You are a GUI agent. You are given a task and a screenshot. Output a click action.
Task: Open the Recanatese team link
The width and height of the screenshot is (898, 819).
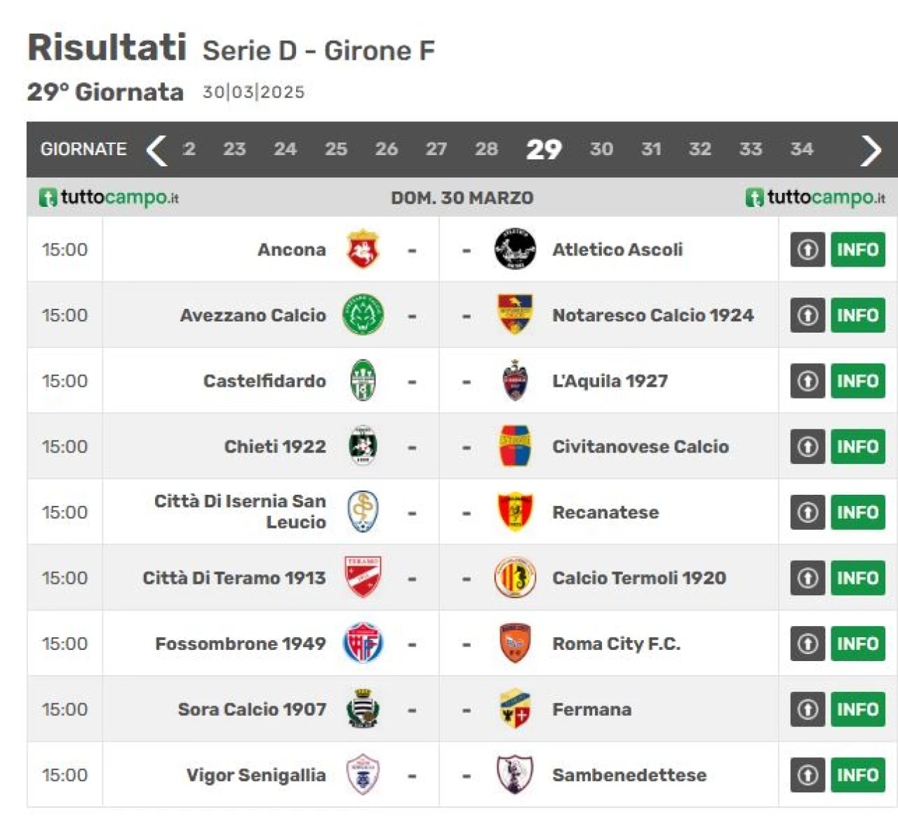(605, 512)
